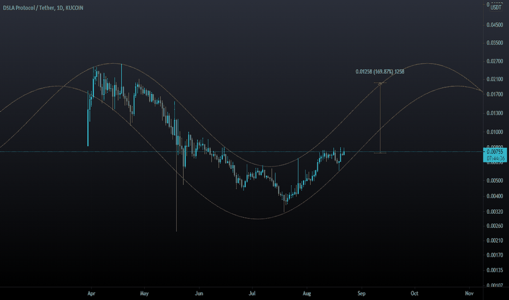The height and width of the screenshot is (300, 509).
Task: Click the 0.04500 price axis value
Action: (x=495, y=25)
